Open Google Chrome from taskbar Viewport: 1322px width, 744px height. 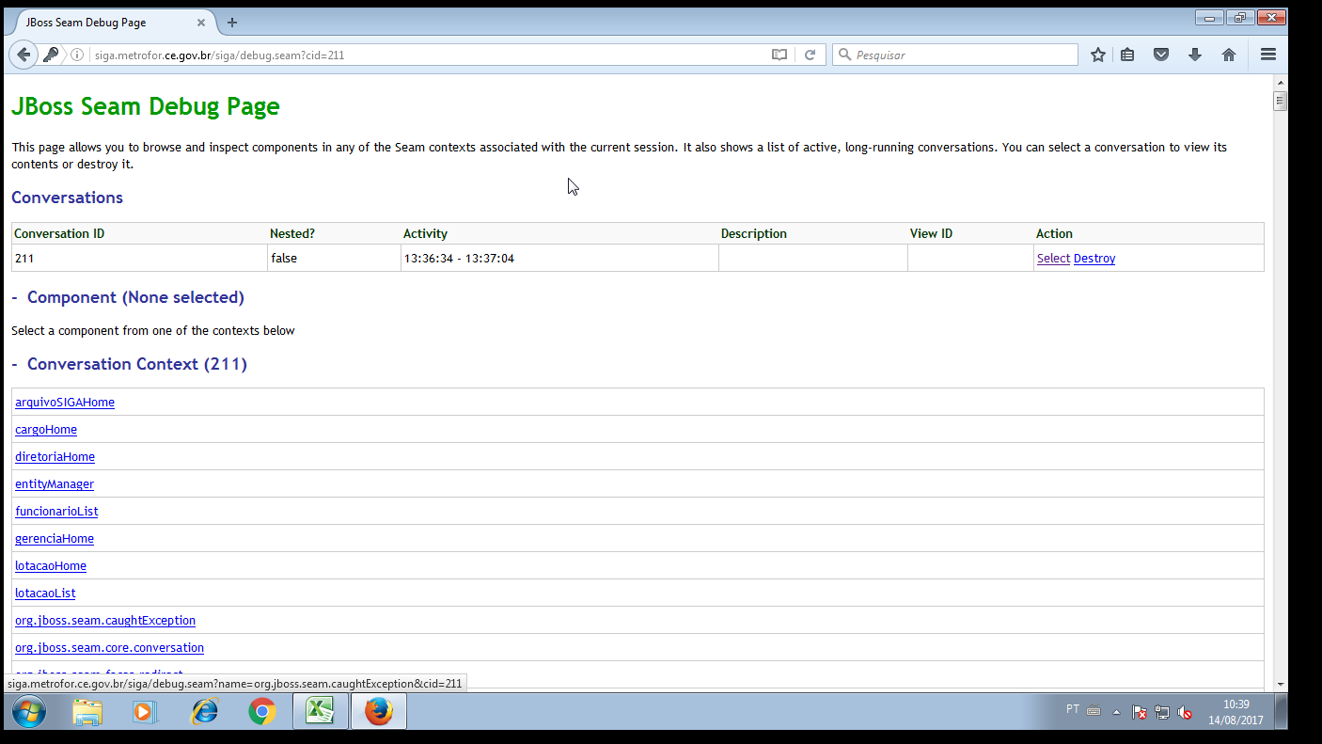point(262,712)
